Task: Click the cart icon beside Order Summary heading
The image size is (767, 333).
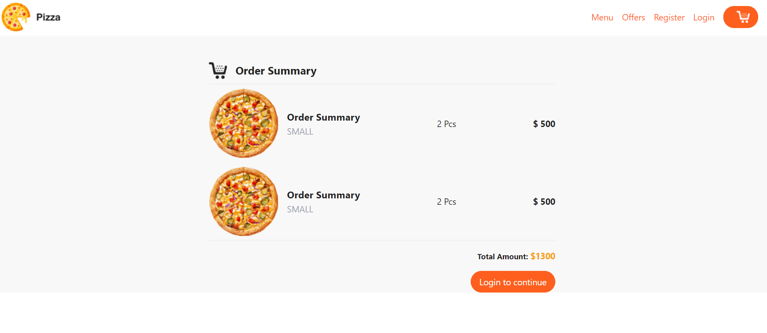Action: coord(218,70)
